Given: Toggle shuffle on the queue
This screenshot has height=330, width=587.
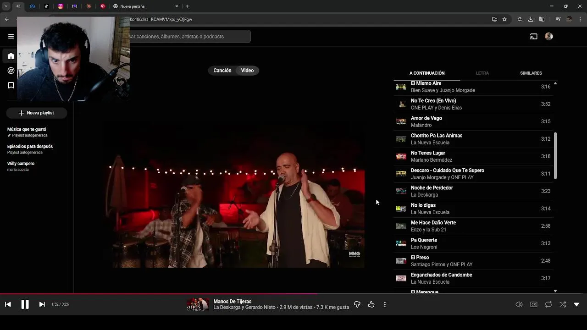Looking at the screenshot, I should tap(563, 304).
